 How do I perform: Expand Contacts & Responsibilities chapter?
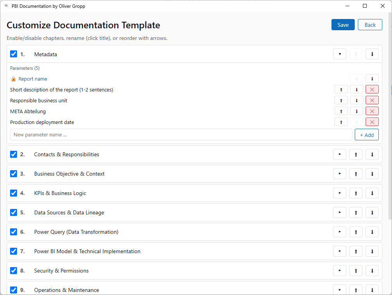point(340,154)
